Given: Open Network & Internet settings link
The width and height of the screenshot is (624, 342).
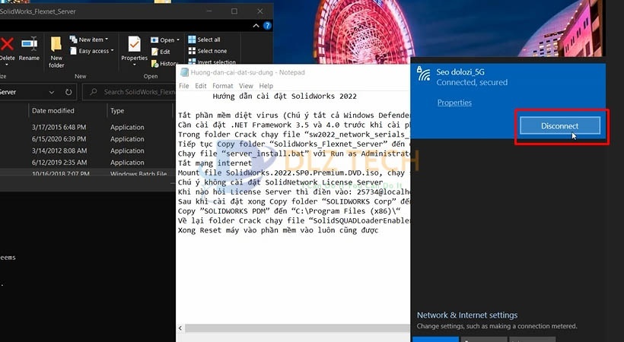Looking at the screenshot, I should point(466,315).
